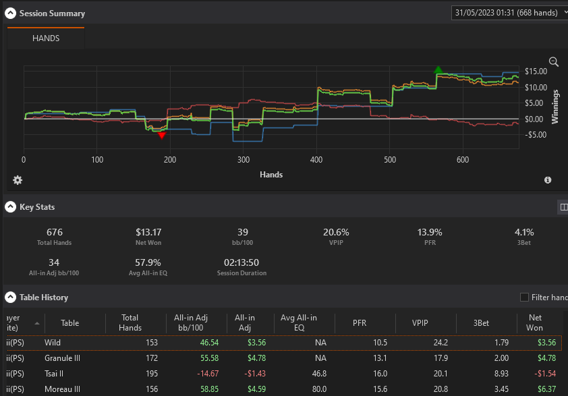The image size is (568, 396).
Task: Collapse the Session Summary section
Action: point(11,13)
